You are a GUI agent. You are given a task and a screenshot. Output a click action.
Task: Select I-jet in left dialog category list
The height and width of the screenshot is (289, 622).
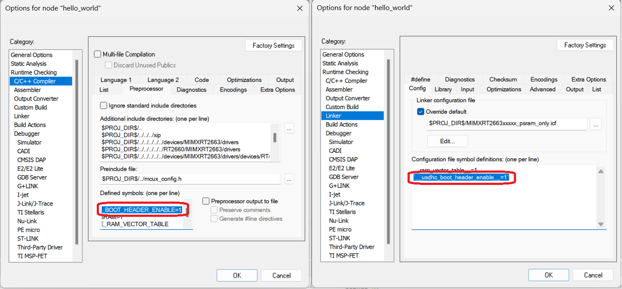23,195
